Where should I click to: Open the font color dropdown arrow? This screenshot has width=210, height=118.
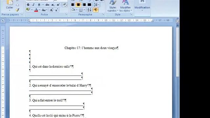click(40, 10)
